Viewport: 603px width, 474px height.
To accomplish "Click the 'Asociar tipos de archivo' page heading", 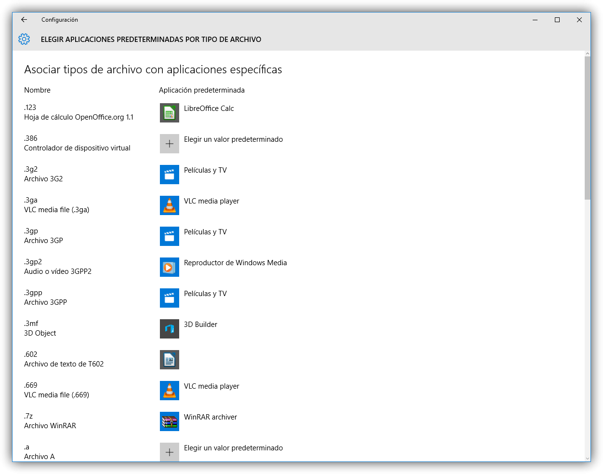I will click(x=153, y=69).
